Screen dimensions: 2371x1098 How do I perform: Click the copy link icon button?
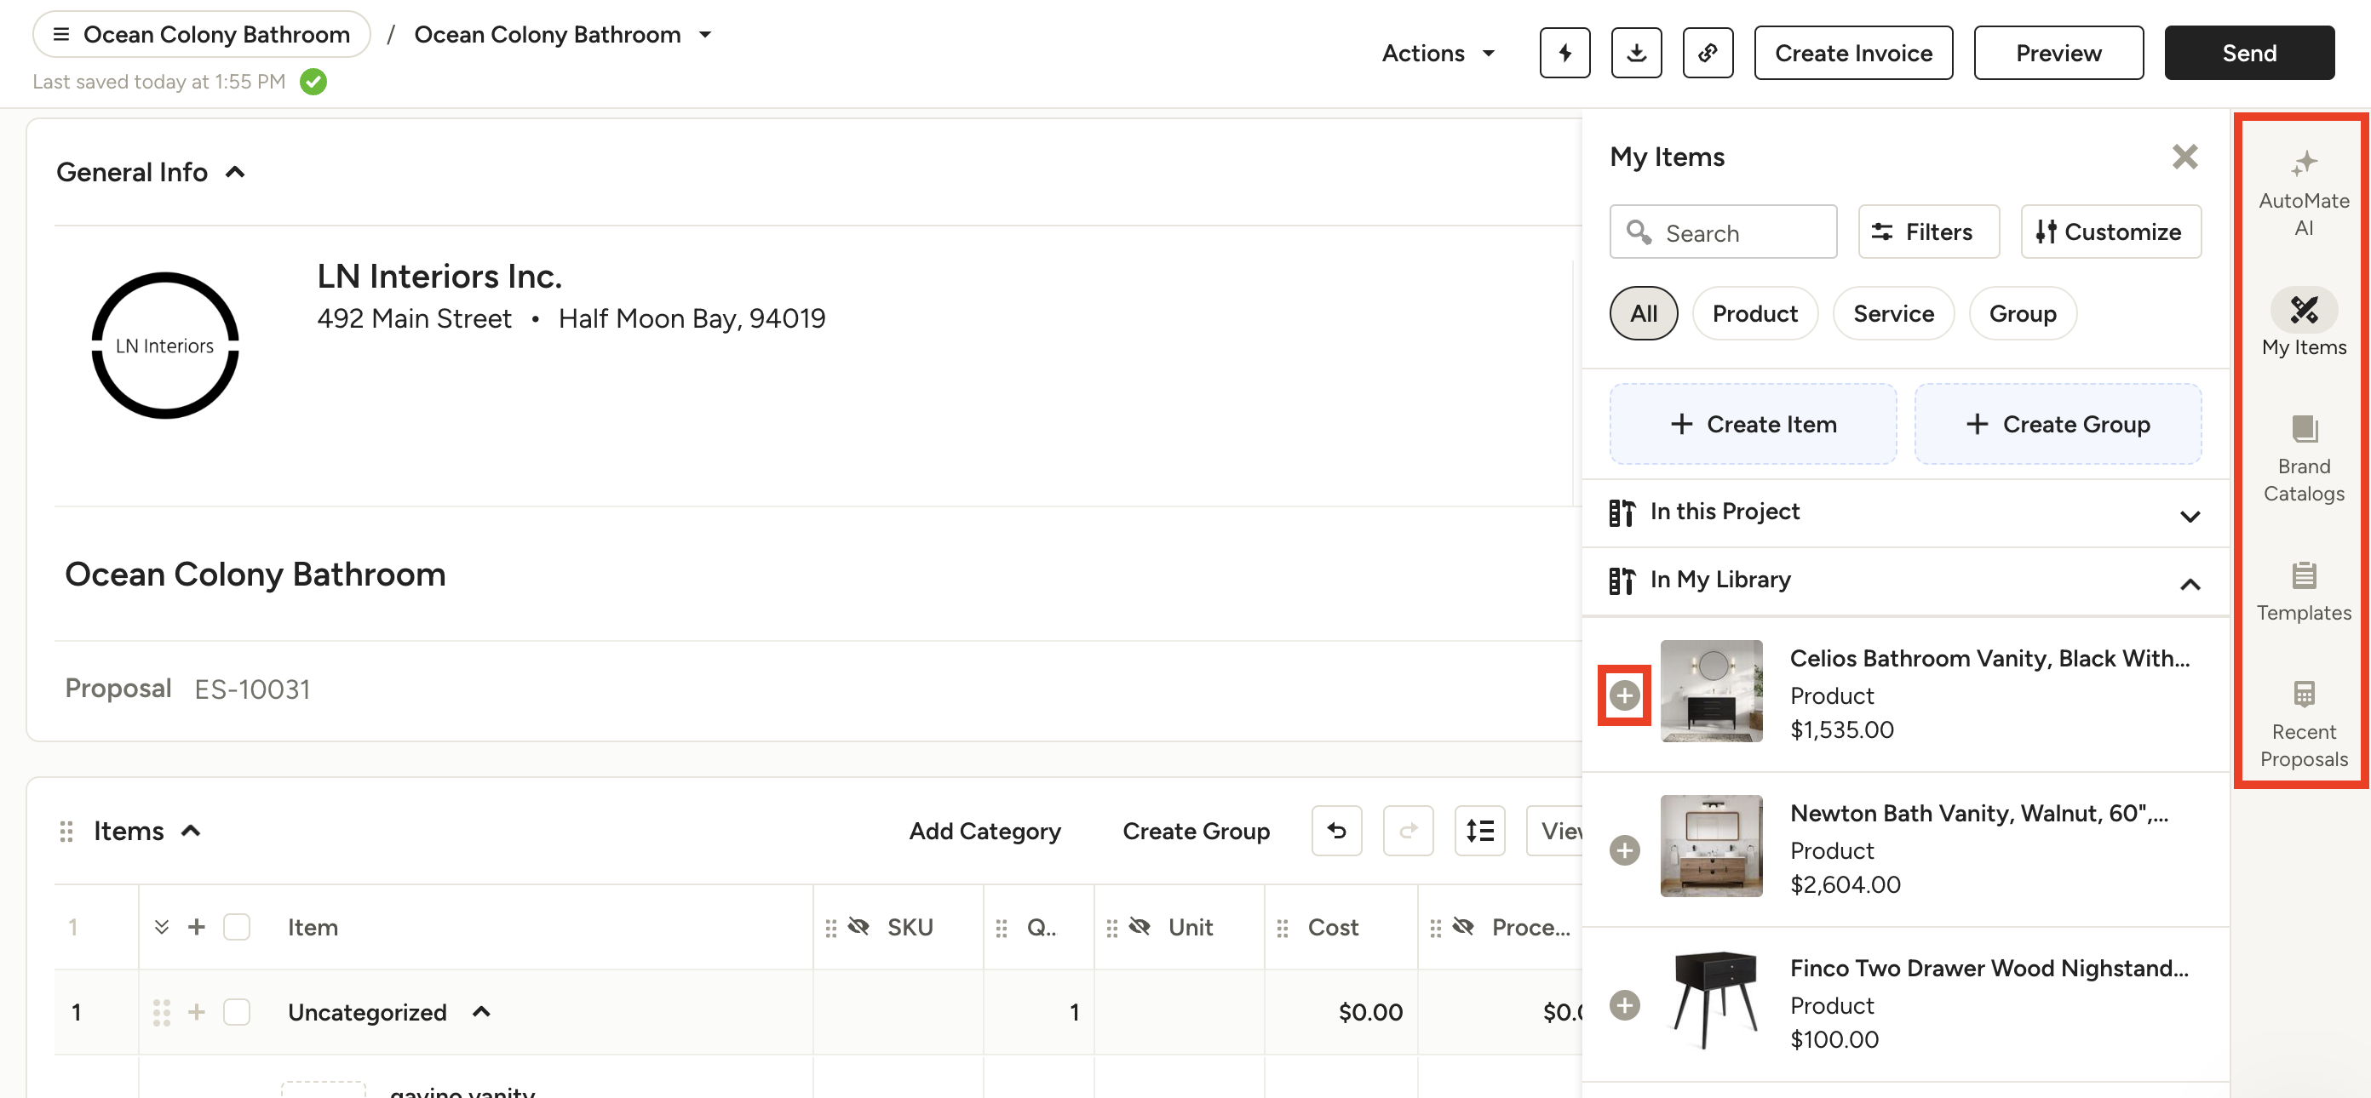[x=1708, y=54]
